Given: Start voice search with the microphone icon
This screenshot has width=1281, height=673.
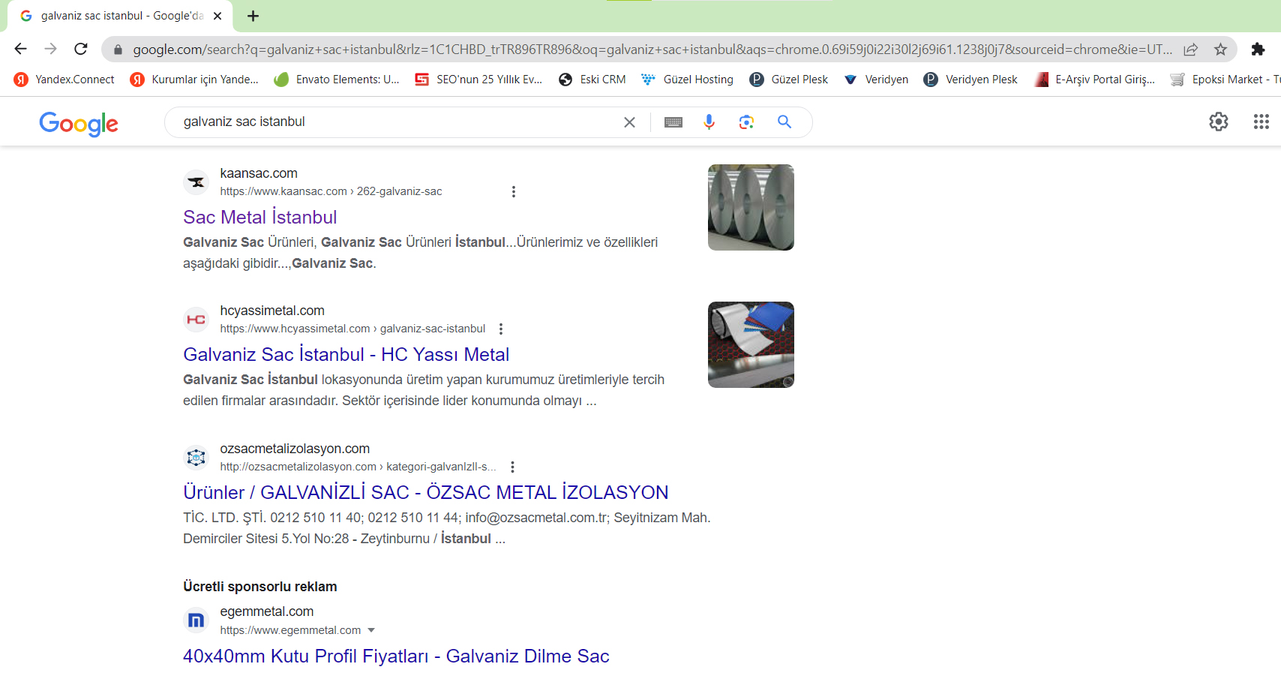Looking at the screenshot, I should [709, 122].
